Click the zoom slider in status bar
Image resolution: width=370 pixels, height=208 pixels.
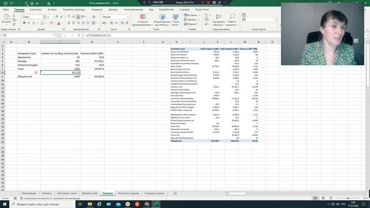(x=348, y=198)
